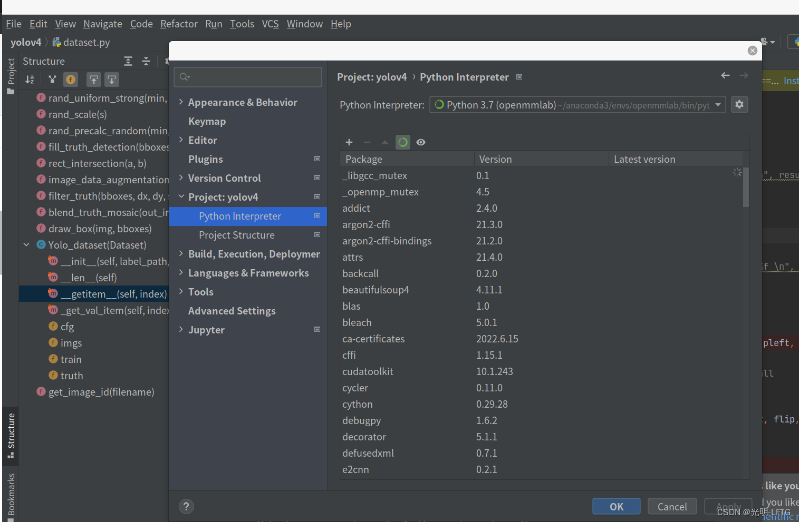
Task: Click the Conda environment icon in package toolbar
Action: click(402, 142)
